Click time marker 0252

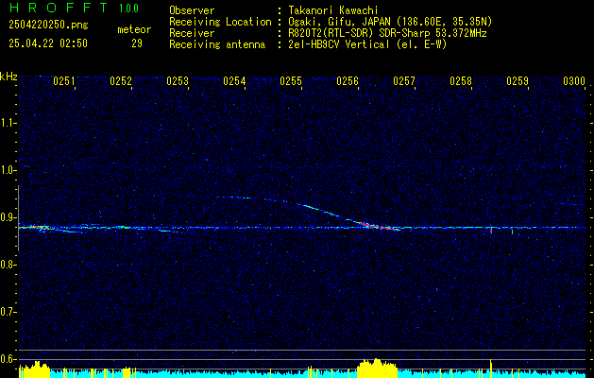tap(121, 81)
